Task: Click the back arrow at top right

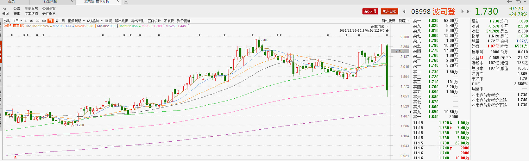Action: coord(509,2)
